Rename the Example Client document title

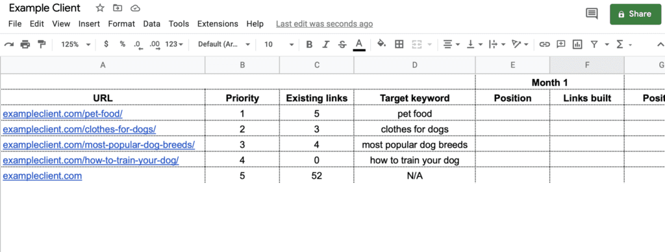pyautogui.click(x=45, y=8)
